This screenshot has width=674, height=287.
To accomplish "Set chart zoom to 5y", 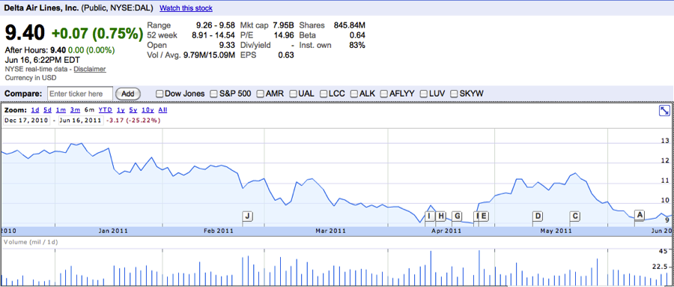I will click(133, 109).
